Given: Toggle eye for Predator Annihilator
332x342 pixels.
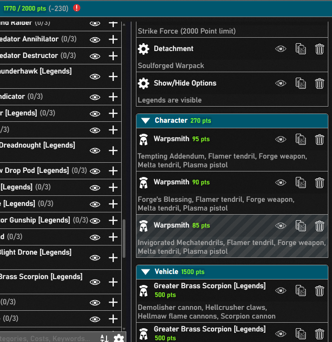Looking at the screenshot, I should coord(95,40).
